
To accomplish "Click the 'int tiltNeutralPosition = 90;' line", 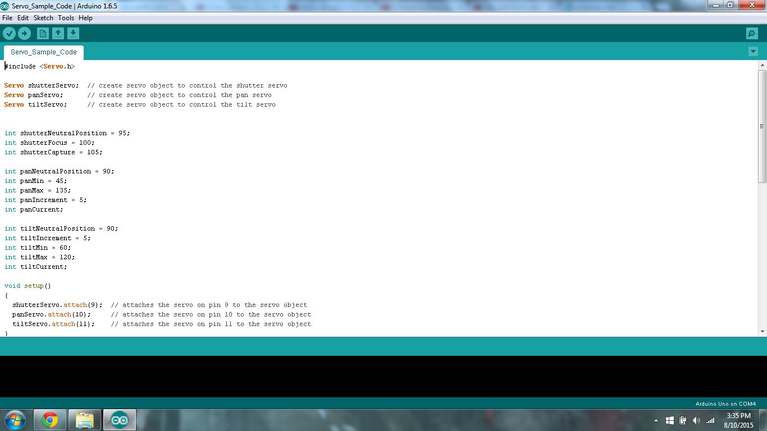I will coord(61,228).
